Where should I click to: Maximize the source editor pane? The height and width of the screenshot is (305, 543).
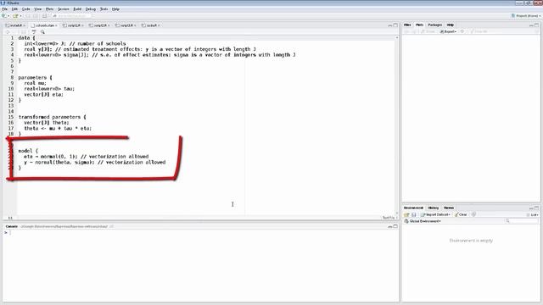(x=395, y=25)
